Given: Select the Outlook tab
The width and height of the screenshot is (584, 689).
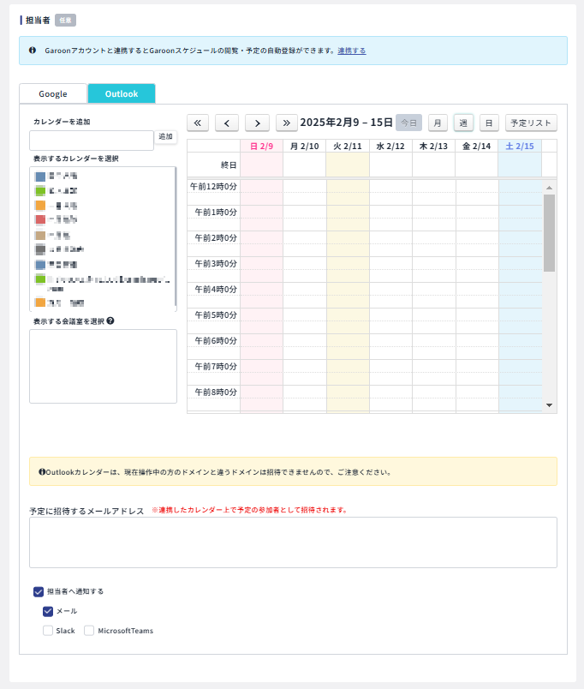Looking at the screenshot, I should coord(122,93).
